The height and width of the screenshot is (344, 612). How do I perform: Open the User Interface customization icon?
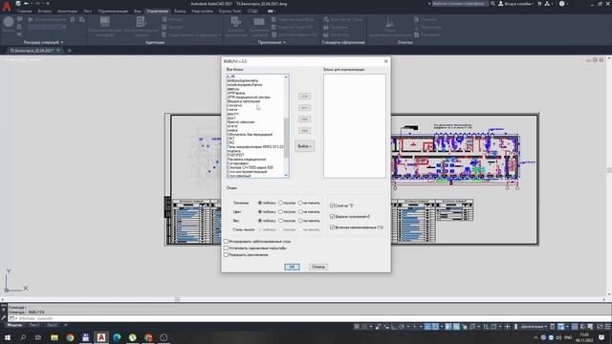[104, 21]
